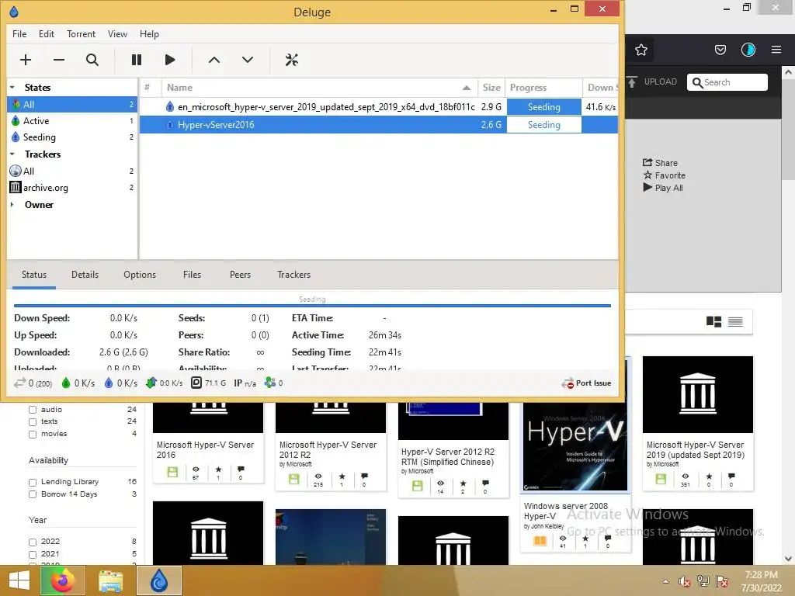Click download speed drop in status bar

pyautogui.click(x=66, y=383)
